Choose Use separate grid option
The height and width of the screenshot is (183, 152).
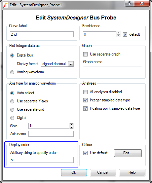point(12,110)
